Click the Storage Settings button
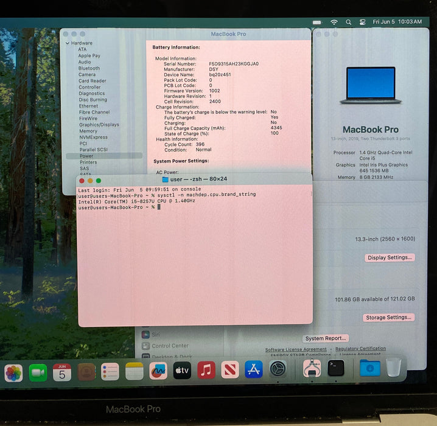Image resolution: width=437 pixels, height=426 pixels. point(388,318)
